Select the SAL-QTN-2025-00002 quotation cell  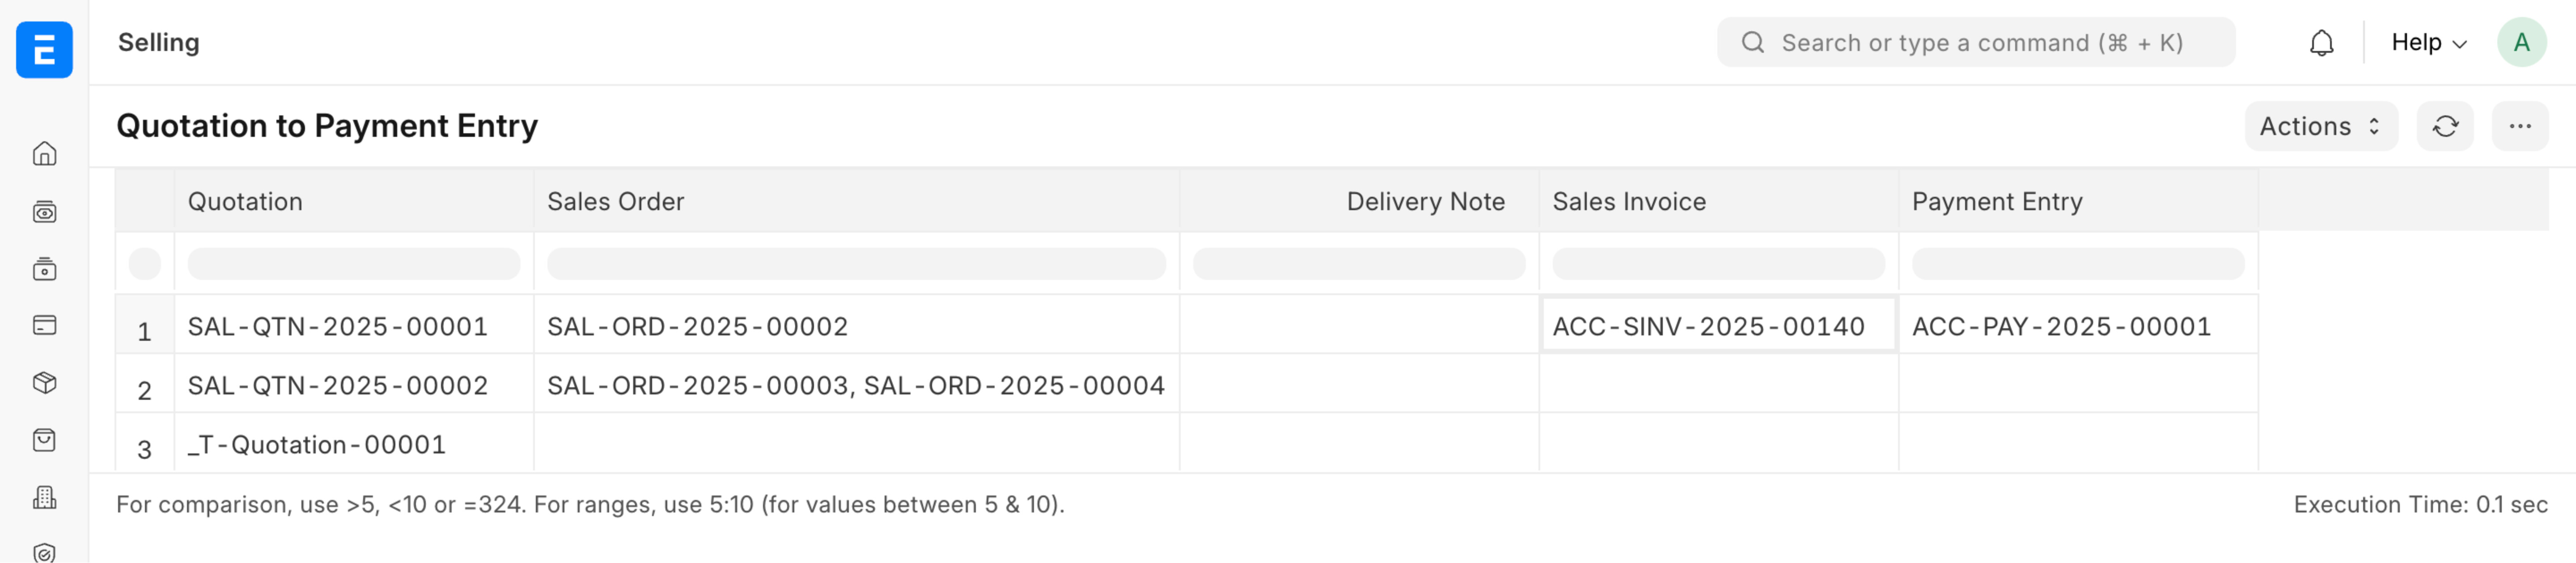pyautogui.click(x=354, y=385)
